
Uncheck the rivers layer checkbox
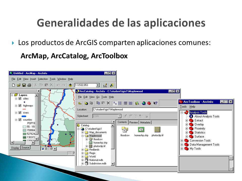pyautogui.click(x=20, y=113)
